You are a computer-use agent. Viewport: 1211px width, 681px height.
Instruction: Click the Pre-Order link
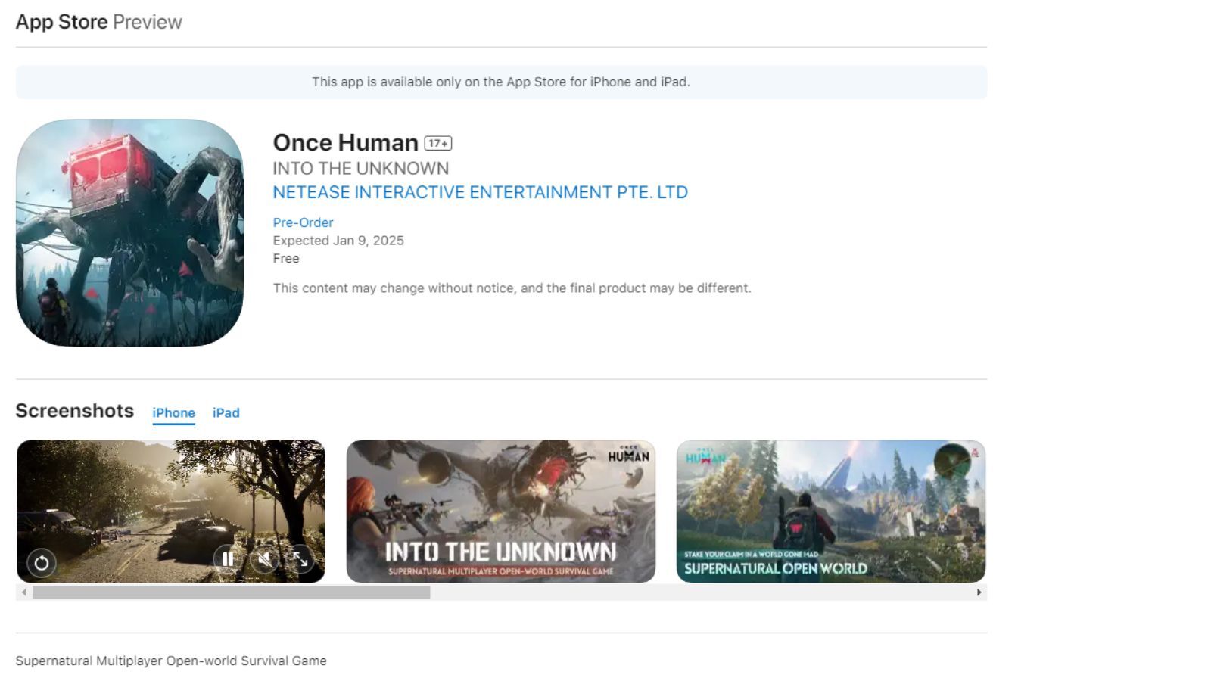tap(303, 222)
